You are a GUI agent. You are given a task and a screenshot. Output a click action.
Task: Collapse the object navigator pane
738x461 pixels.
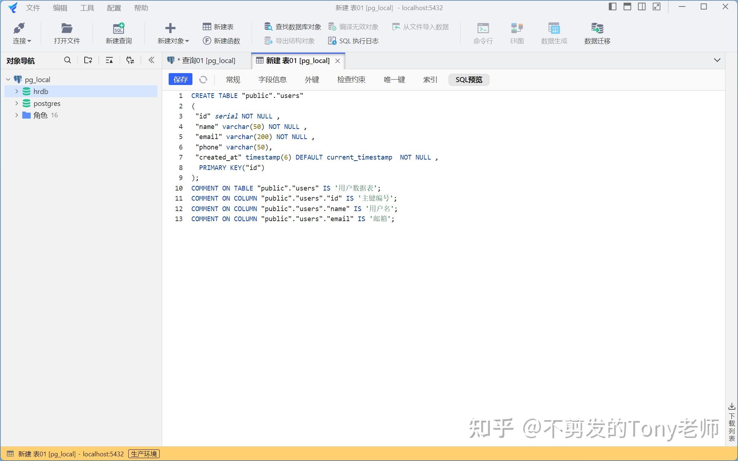point(151,60)
